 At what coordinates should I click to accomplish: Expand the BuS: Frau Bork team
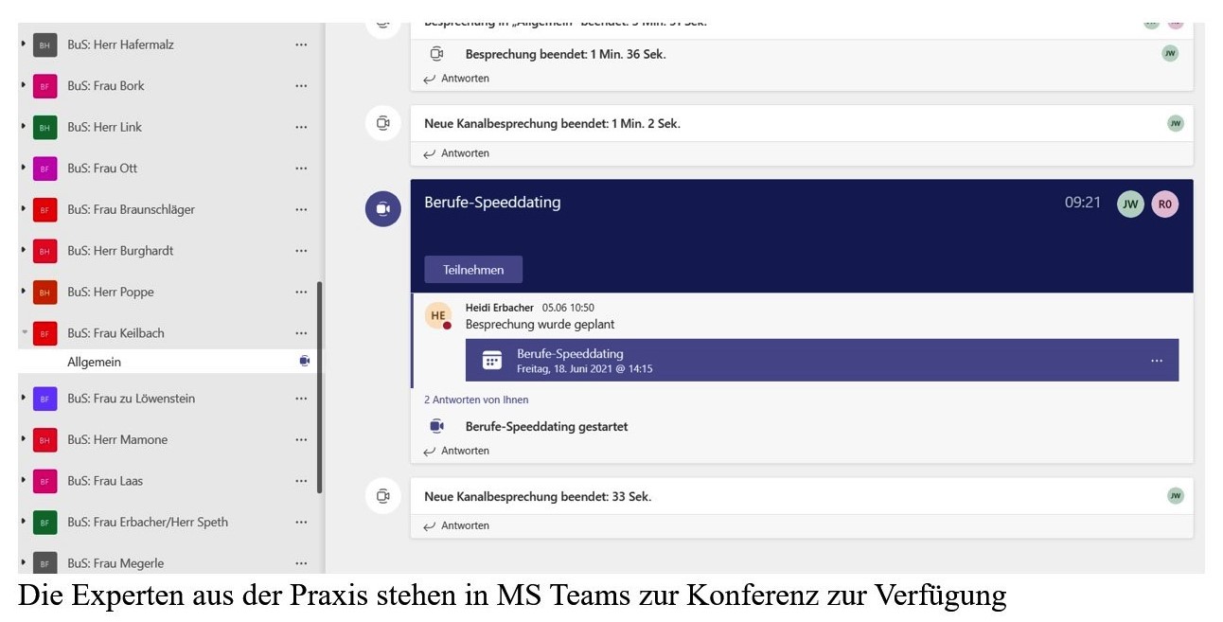coord(24,85)
